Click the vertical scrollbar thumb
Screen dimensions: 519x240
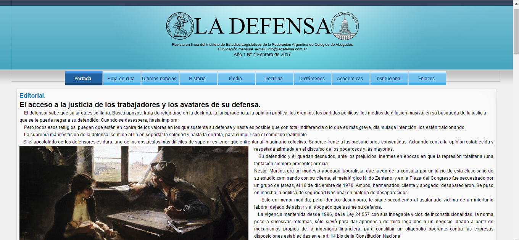click(516, 31)
